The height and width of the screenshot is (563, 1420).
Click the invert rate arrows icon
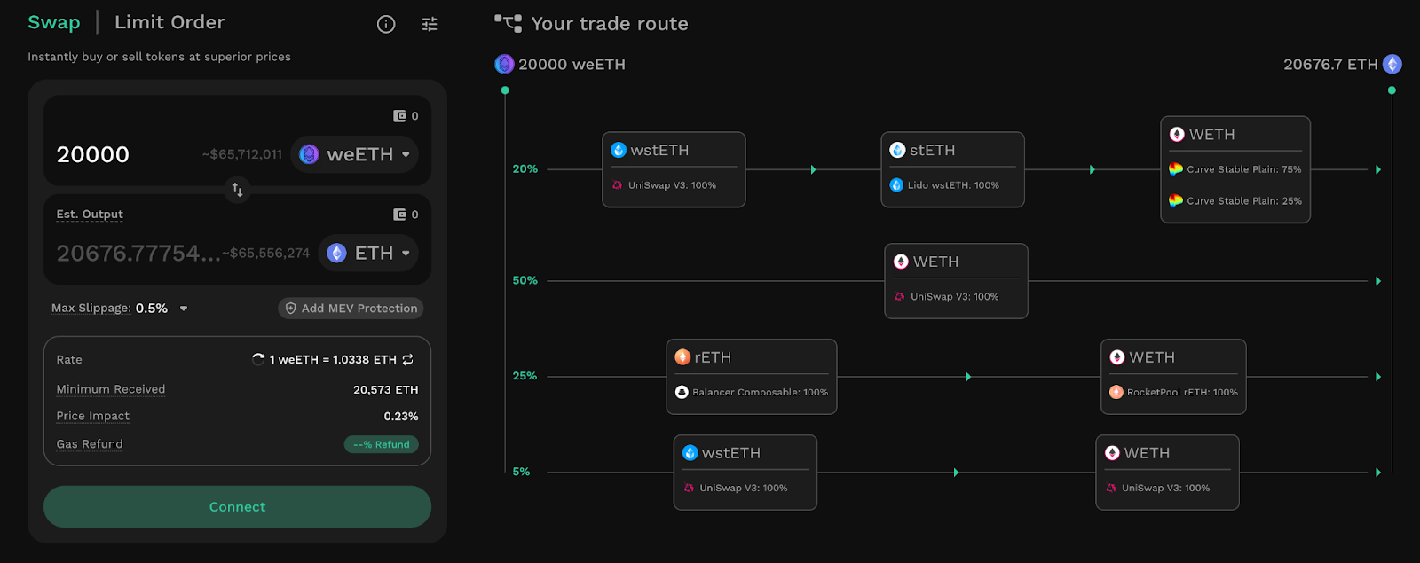click(408, 359)
